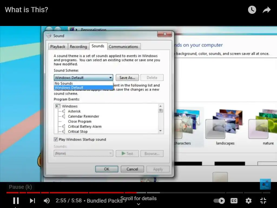277x208 pixels.
Task: Click the events list scrollbar thumb
Action: tap(160, 110)
